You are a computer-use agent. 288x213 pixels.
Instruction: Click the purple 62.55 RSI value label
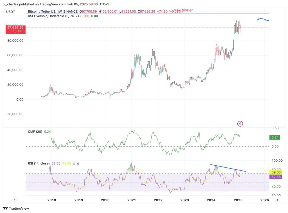tap(275, 177)
